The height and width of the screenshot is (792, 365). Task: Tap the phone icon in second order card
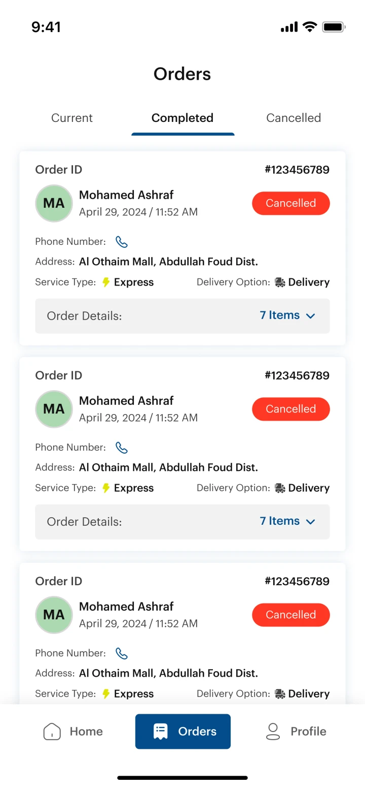[x=122, y=448]
